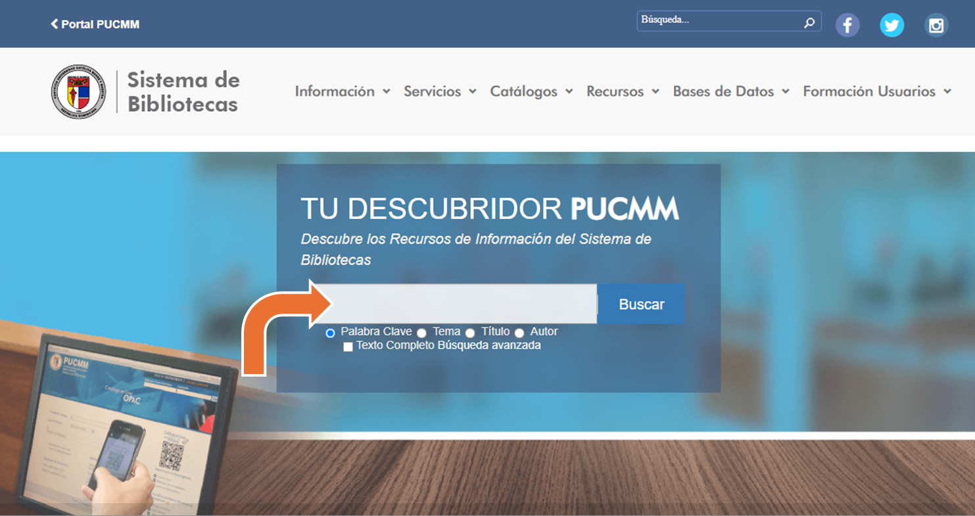Image resolution: width=975 pixels, height=516 pixels.
Task: Expand the Recursos menu arrow
Action: pos(655,91)
